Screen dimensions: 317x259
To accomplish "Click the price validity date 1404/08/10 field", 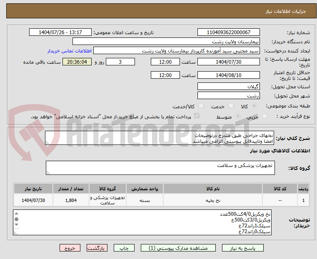I will (228, 75).
